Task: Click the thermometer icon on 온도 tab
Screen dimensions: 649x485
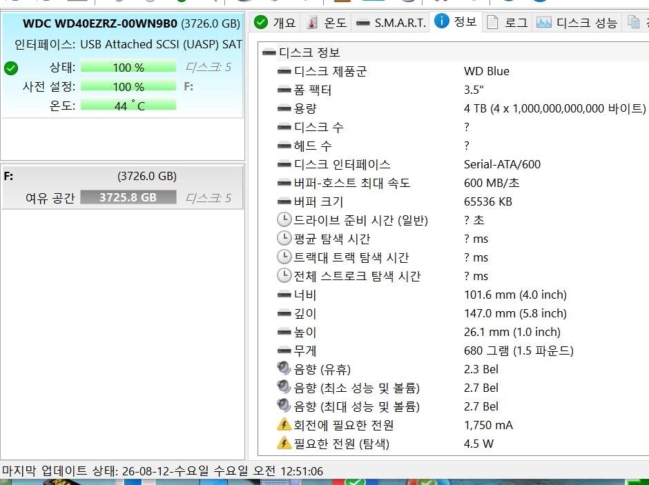Action: [313, 22]
